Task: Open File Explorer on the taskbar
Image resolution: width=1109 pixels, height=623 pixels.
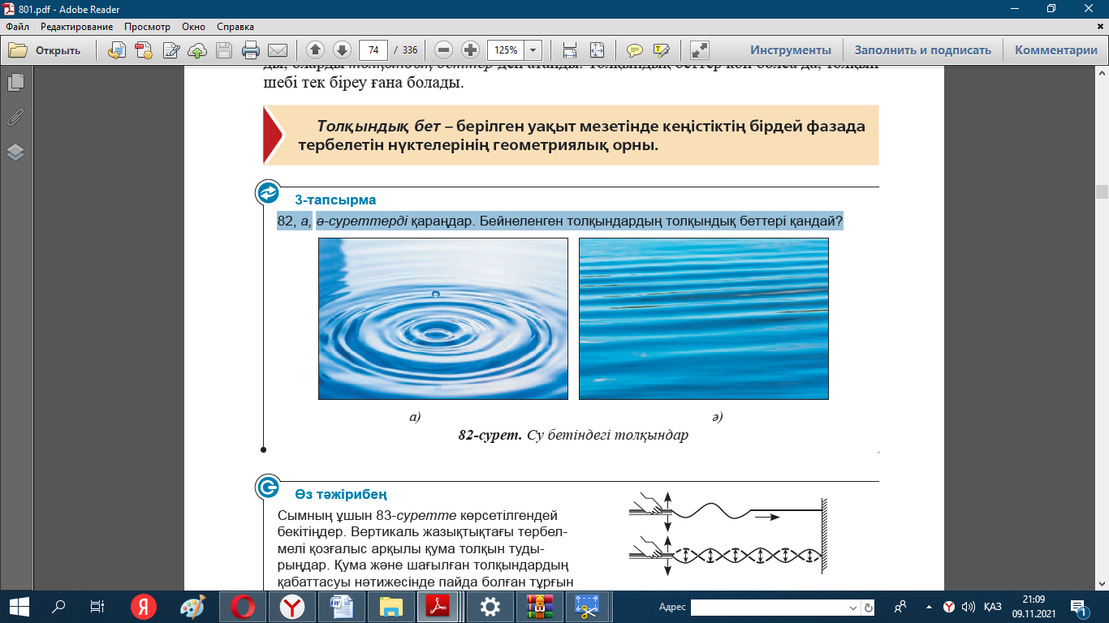Action: point(391,607)
